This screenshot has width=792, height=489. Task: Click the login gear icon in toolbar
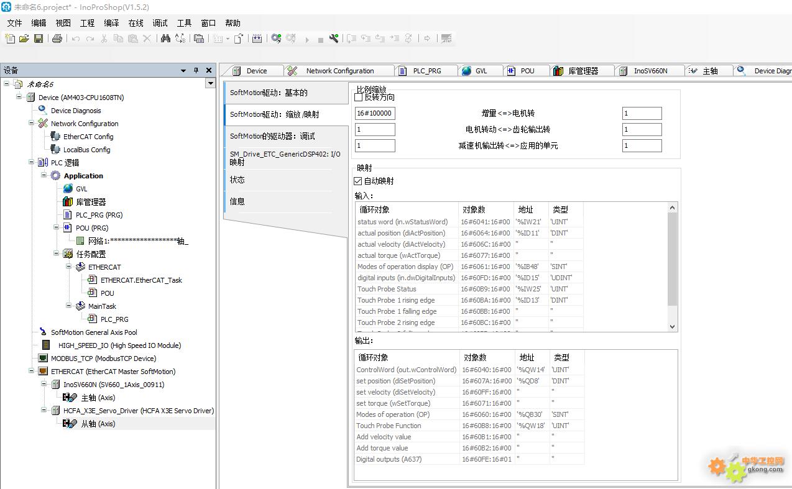pyautogui.click(x=277, y=39)
